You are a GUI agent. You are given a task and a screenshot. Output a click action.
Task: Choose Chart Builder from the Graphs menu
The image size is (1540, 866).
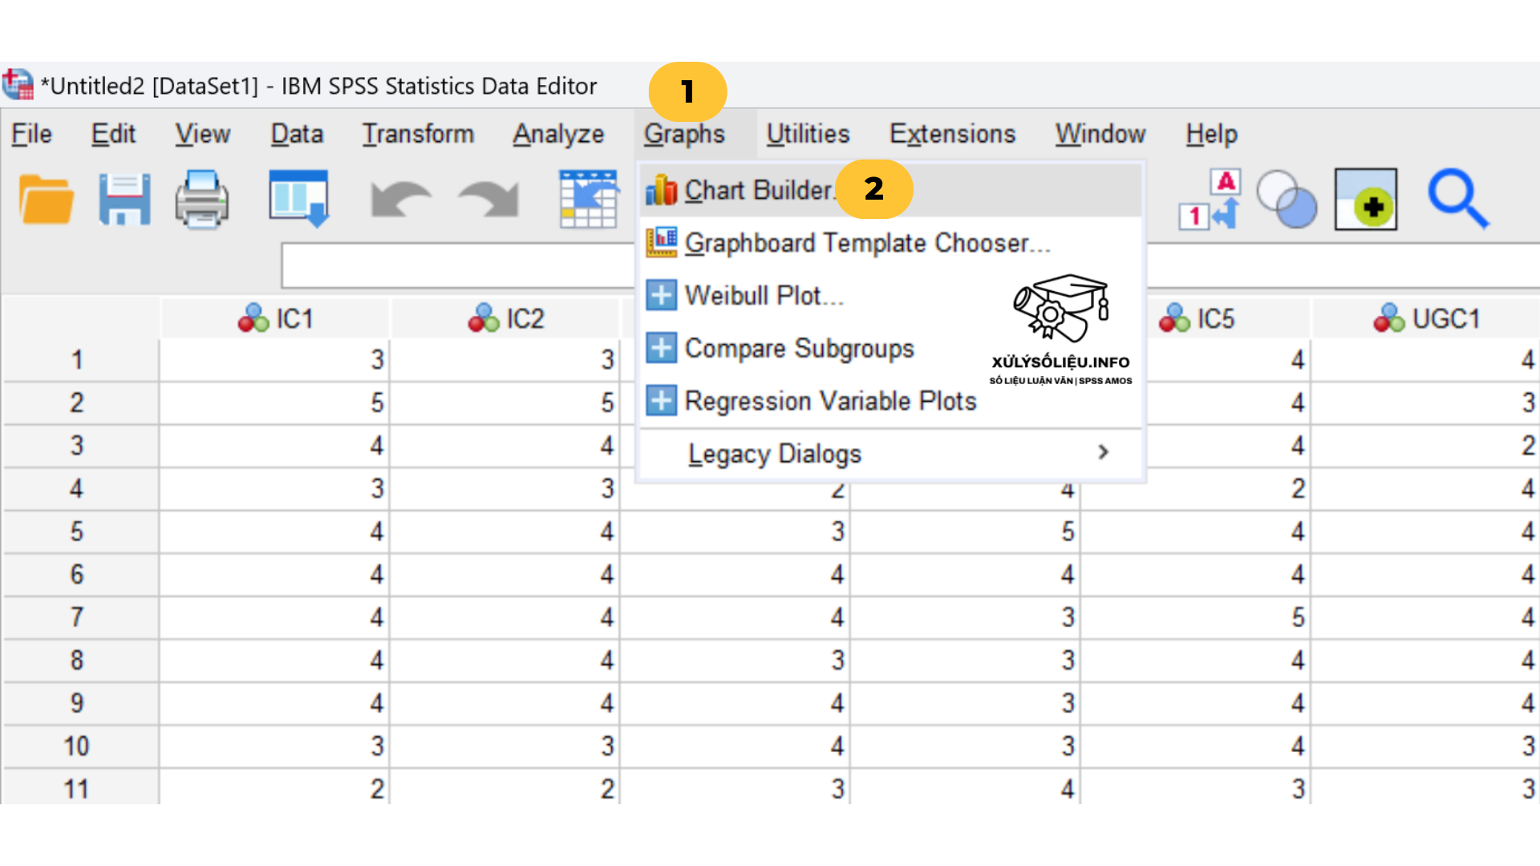pyautogui.click(x=758, y=190)
